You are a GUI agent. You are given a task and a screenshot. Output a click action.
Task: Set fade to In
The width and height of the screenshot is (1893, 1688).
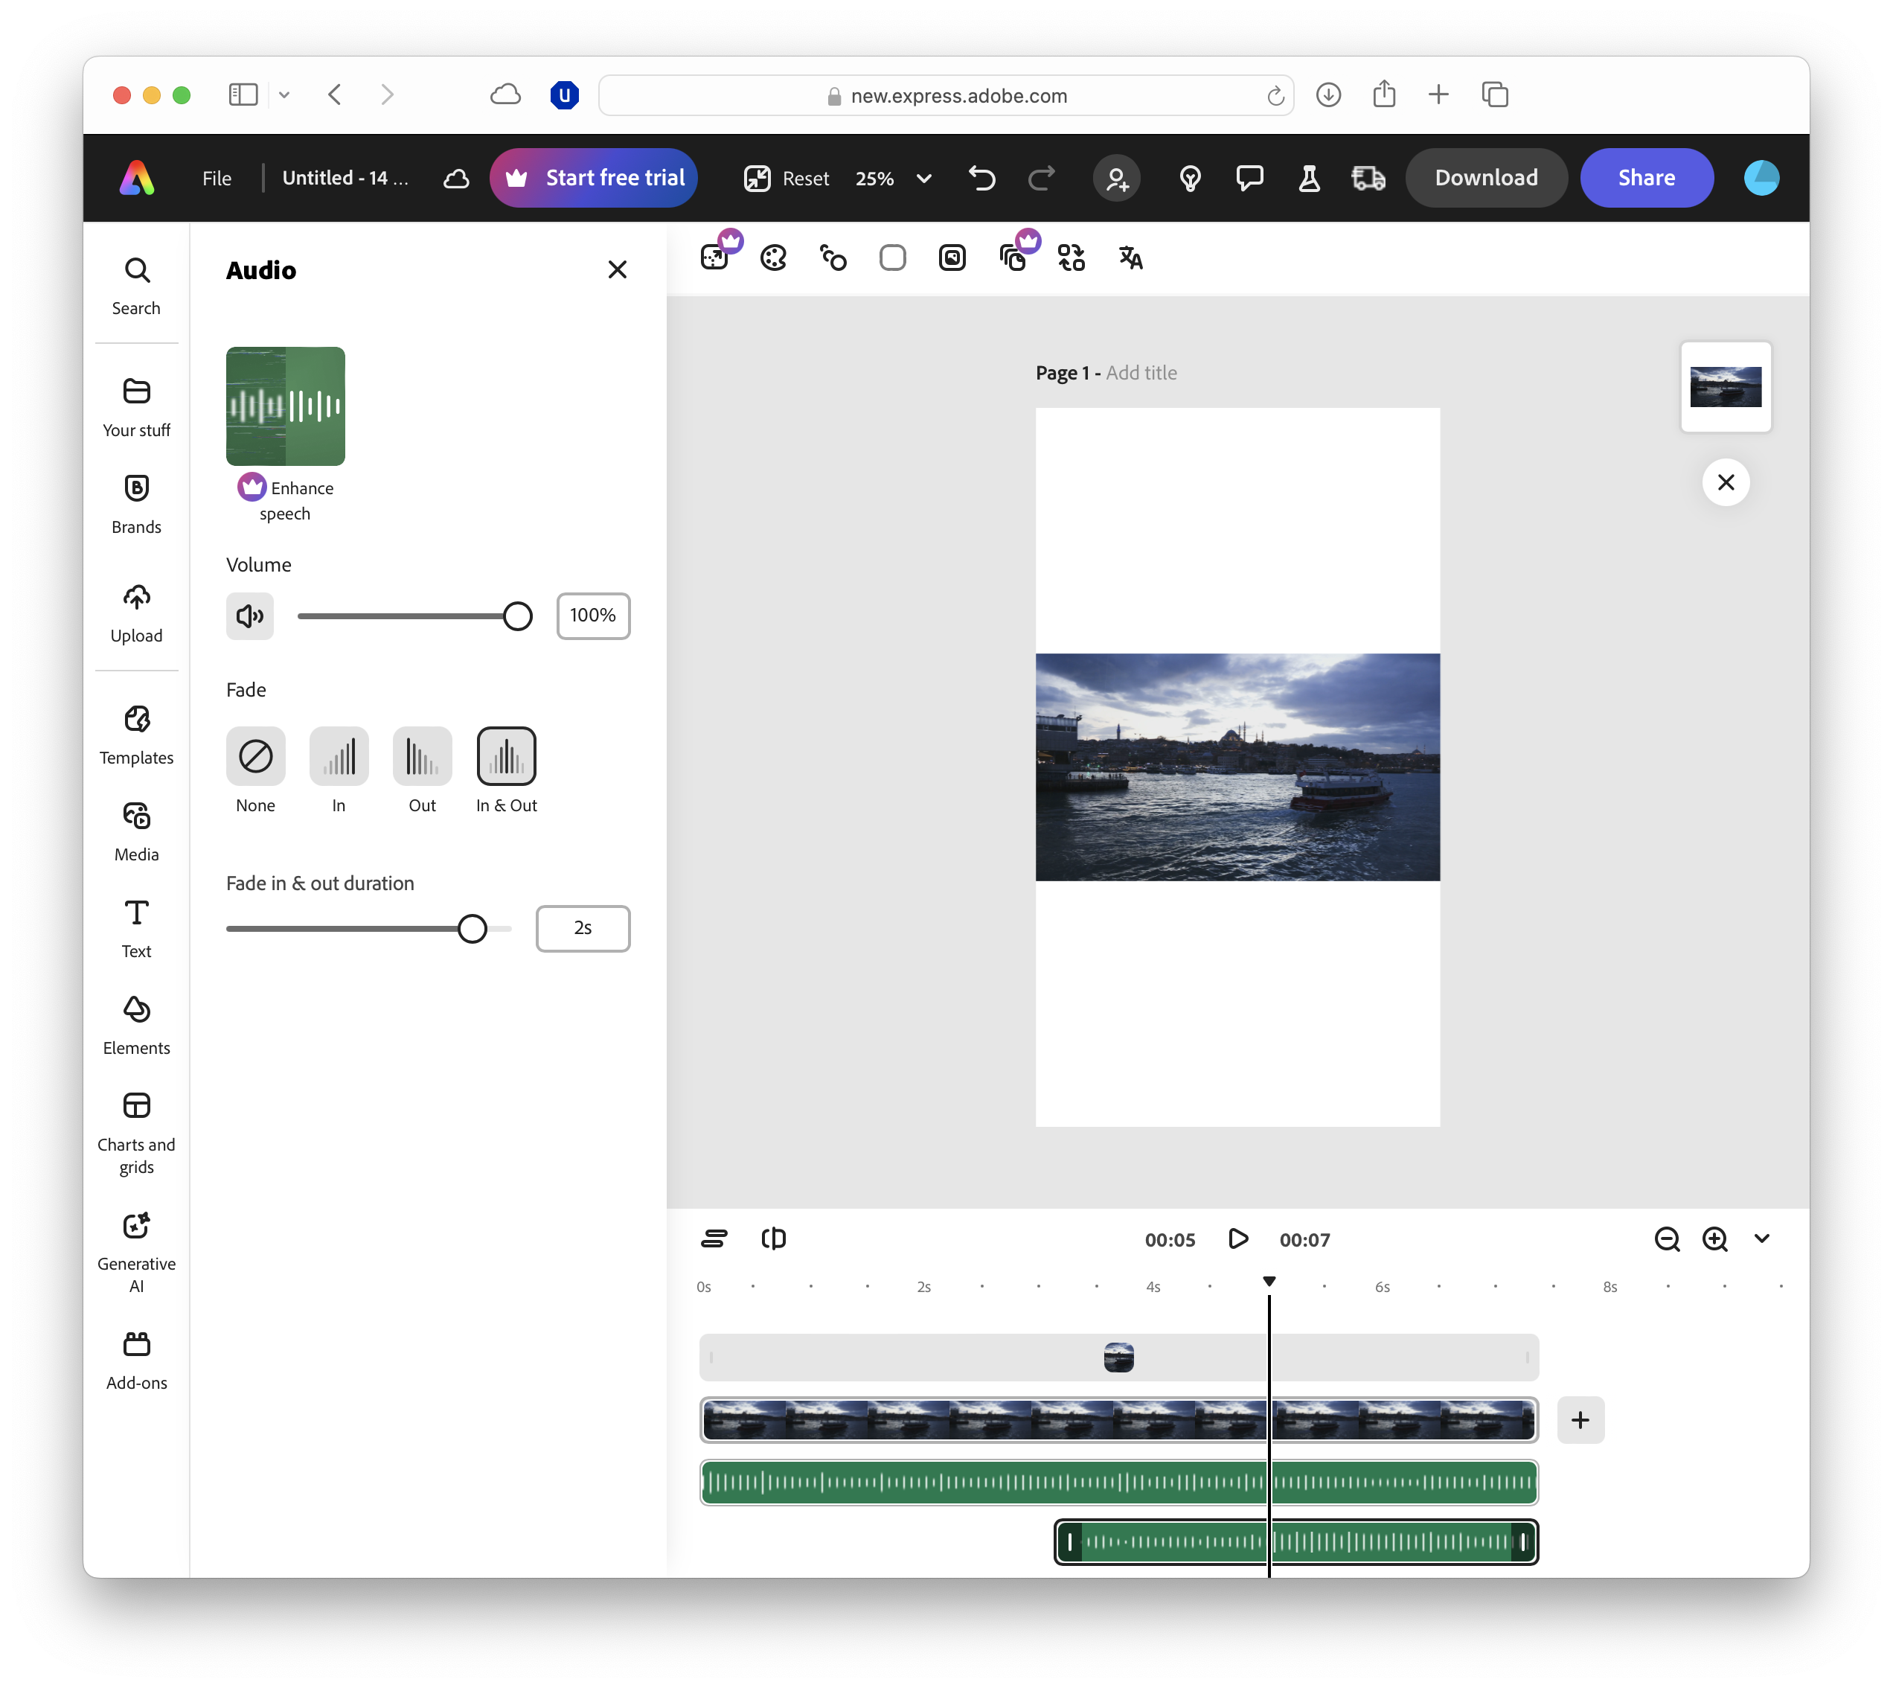339,756
